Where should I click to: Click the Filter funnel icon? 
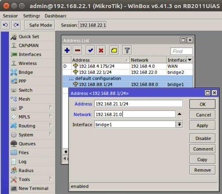[x=127, y=50]
